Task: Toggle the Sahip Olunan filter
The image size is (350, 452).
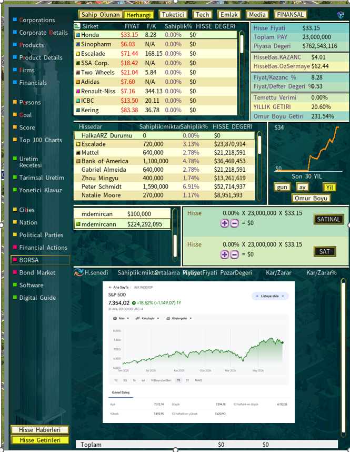Action: 100,14
